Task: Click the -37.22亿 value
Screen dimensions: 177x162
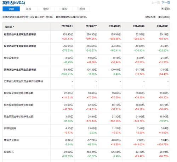Action: tap(92, 140)
